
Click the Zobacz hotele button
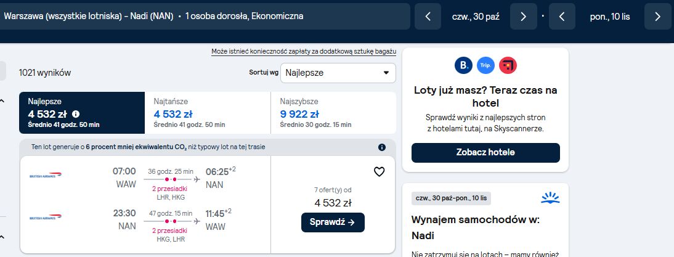[485, 153]
